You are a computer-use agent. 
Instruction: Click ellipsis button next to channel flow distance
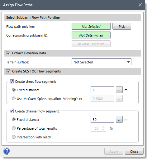119,119
